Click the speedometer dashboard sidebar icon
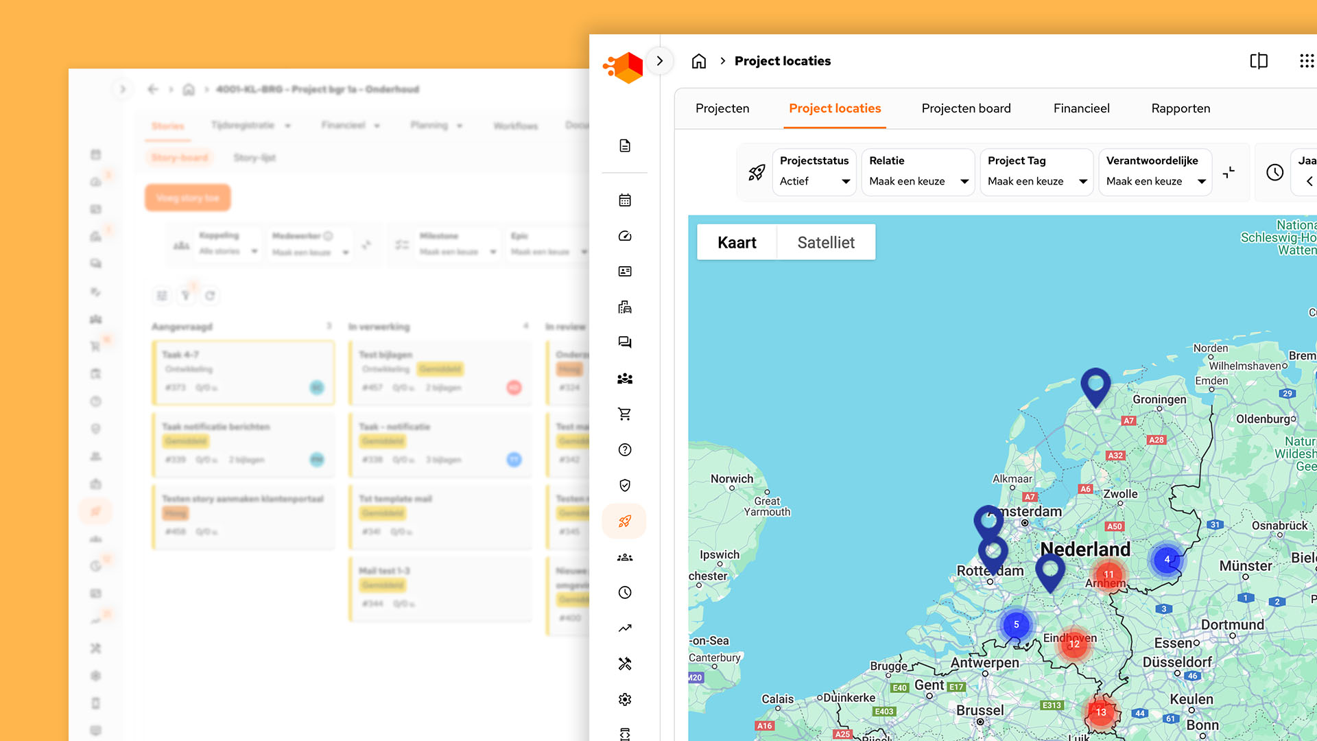This screenshot has width=1317, height=741. (624, 236)
